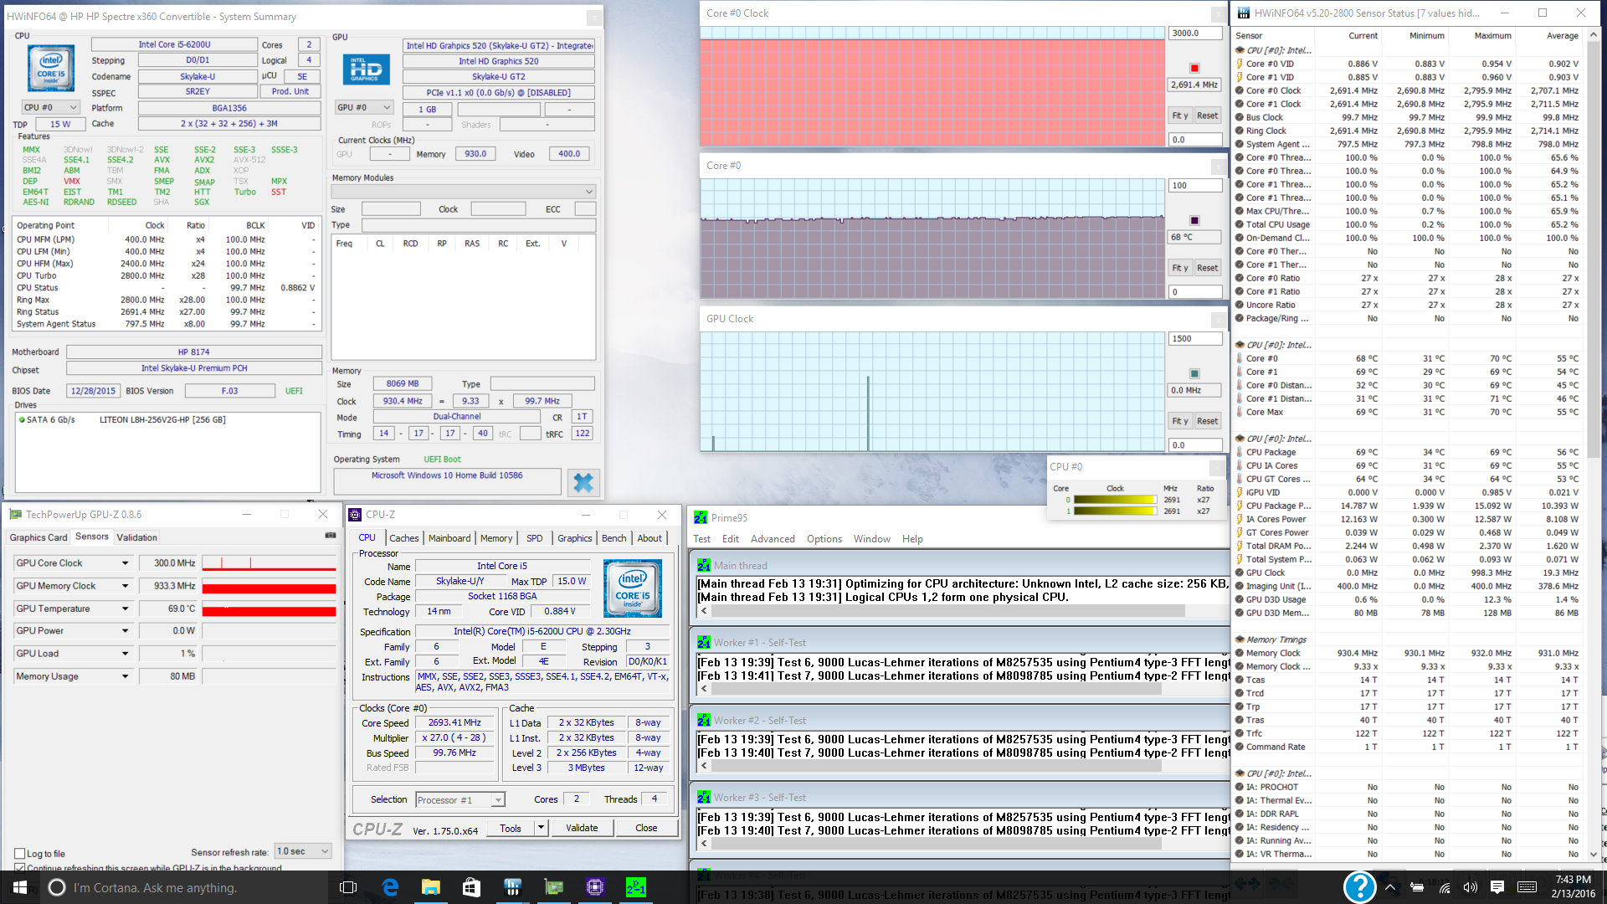Click the blue X close icon in HWiNFO summary
Image resolution: width=1607 pixels, height=904 pixels.
point(583,482)
